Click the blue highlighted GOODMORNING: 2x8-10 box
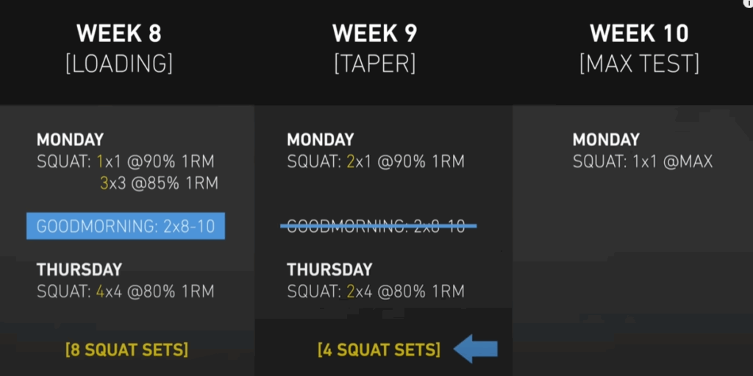The height and width of the screenshot is (376, 753). [126, 226]
